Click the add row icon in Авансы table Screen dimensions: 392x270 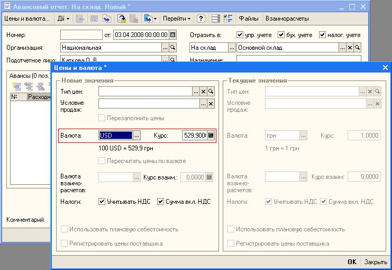coord(16,86)
